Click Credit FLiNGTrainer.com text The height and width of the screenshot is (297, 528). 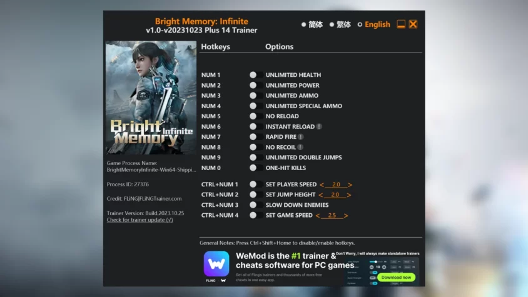tap(144, 199)
